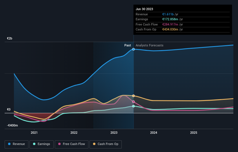Click the -€400m y-axis label

click(12, 125)
